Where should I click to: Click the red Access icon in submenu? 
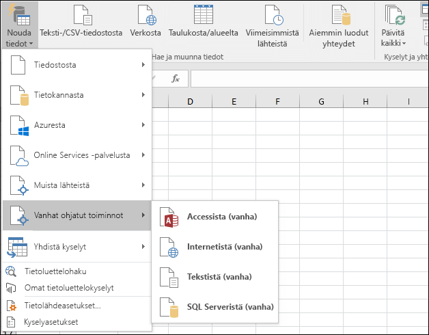[169, 217]
